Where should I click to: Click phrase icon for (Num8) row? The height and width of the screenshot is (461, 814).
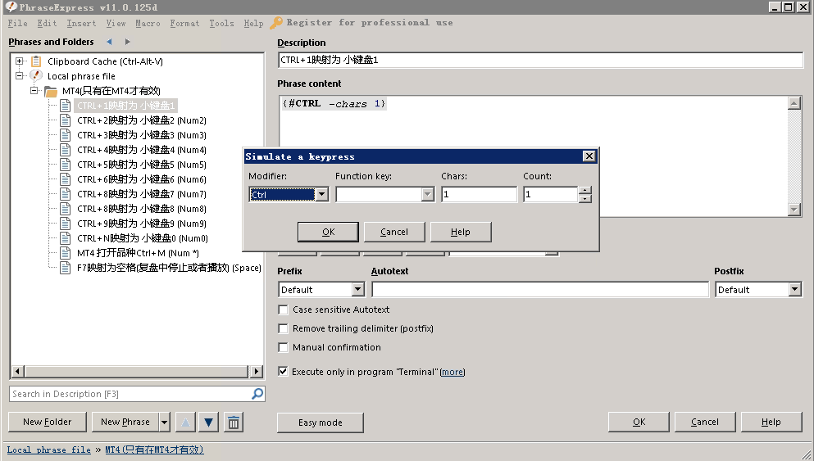click(x=65, y=209)
